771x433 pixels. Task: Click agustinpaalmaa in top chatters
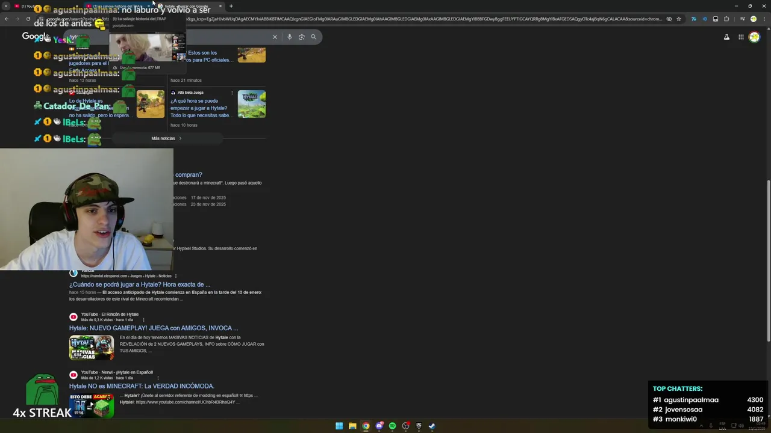tap(691, 400)
